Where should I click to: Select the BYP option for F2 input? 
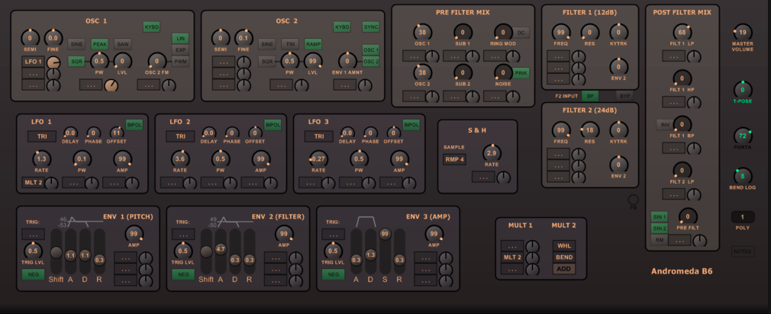tap(624, 96)
